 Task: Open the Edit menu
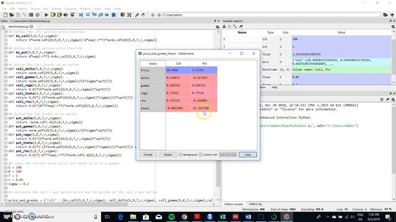[12, 9]
